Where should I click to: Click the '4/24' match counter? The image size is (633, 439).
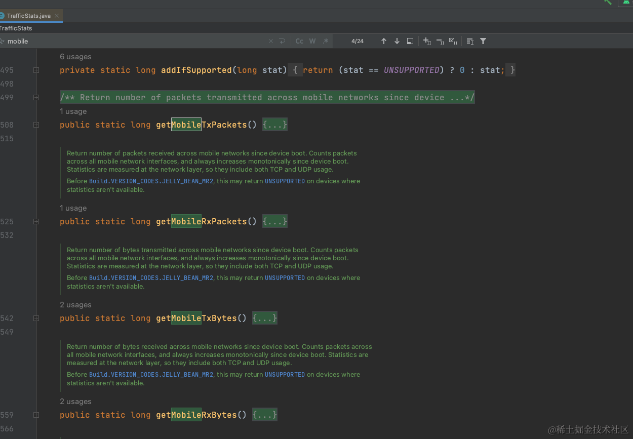coord(358,41)
